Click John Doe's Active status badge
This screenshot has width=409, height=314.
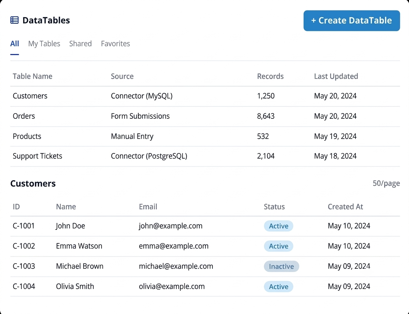(278, 226)
